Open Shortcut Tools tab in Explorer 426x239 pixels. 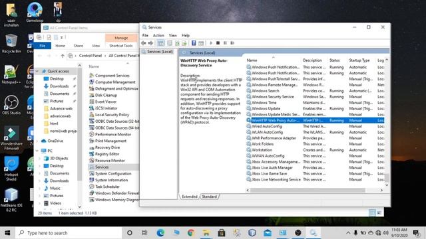pos(121,46)
